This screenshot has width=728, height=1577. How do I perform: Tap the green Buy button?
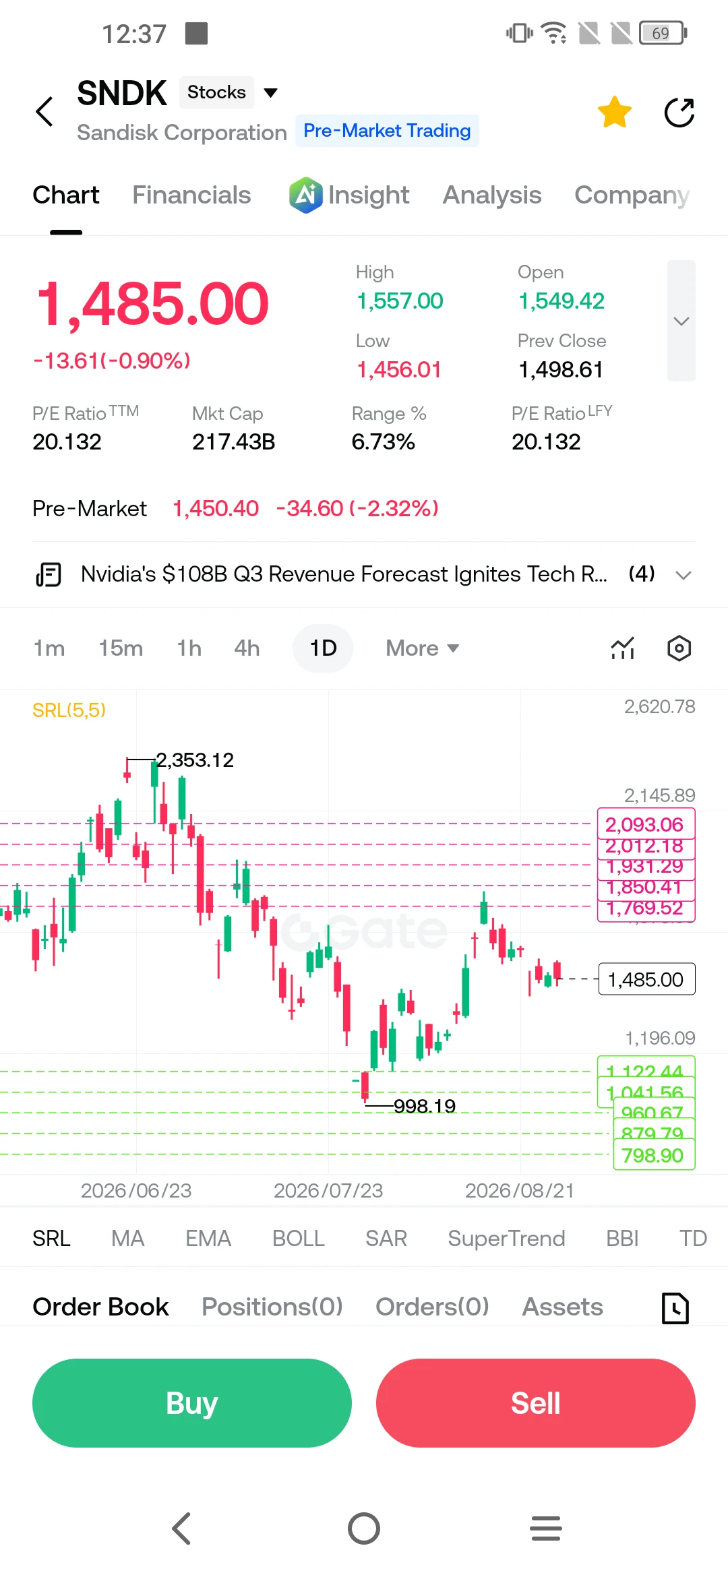point(192,1403)
